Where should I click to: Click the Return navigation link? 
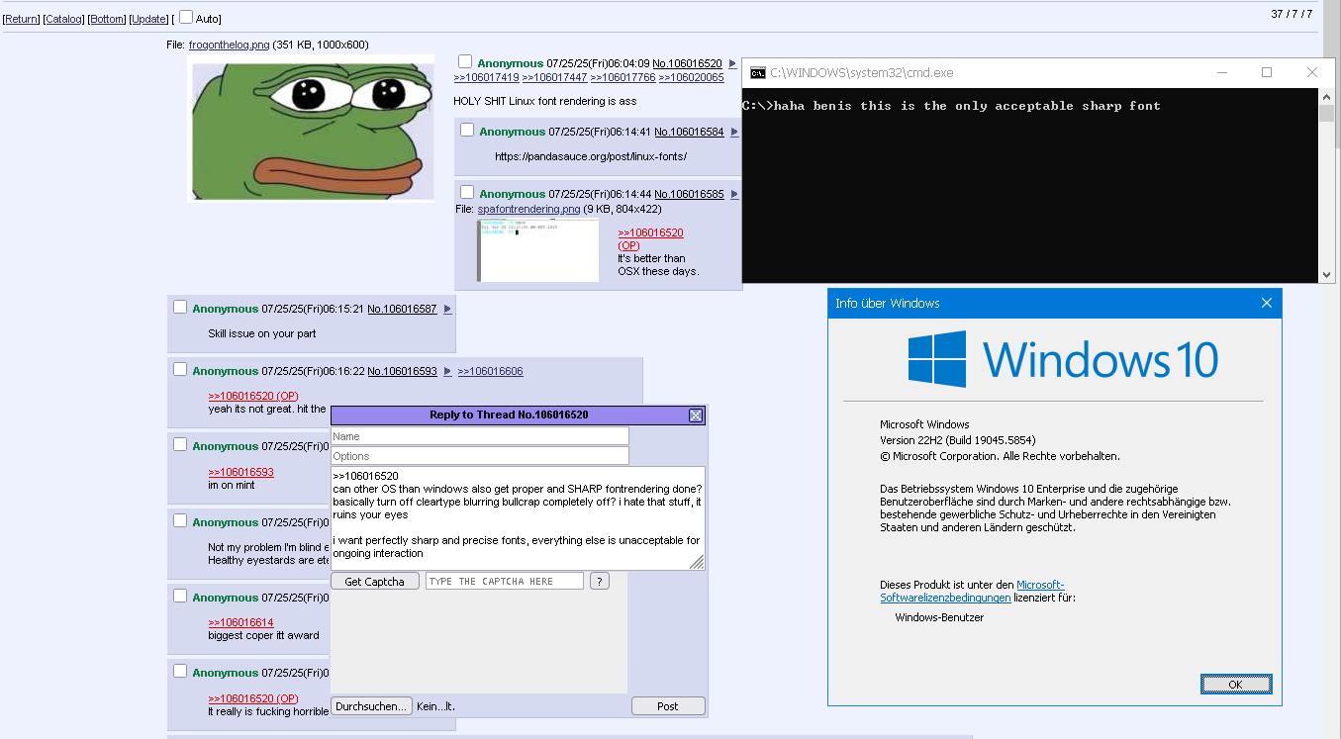pyautogui.click(x=21, y=19)
